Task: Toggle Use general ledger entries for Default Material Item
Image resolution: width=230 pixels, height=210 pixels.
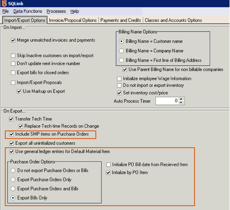Action: tap(11, 152)
